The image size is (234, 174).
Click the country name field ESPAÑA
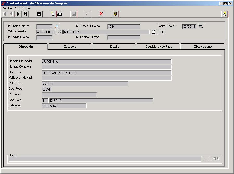tap(101, 100)
